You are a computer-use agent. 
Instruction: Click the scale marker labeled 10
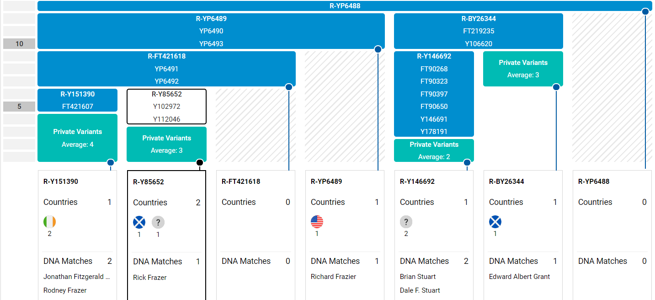coord(19,44)
